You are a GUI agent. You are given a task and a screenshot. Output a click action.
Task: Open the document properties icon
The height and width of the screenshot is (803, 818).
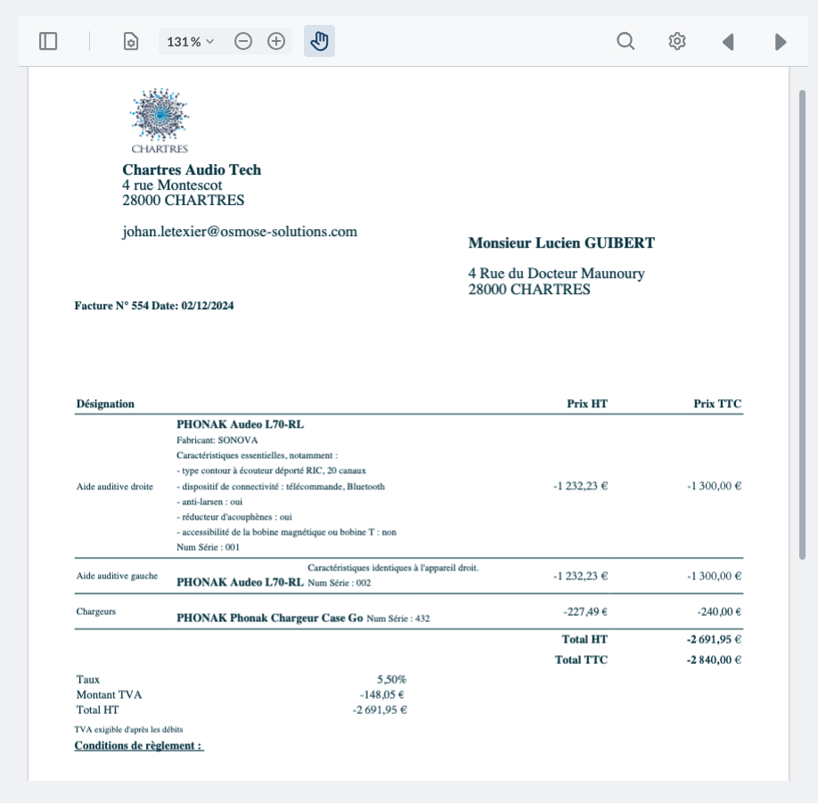[x=130, y=41]
